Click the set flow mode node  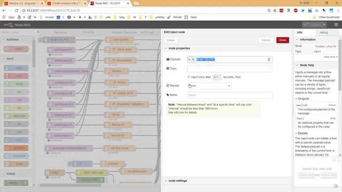[119, 148]
